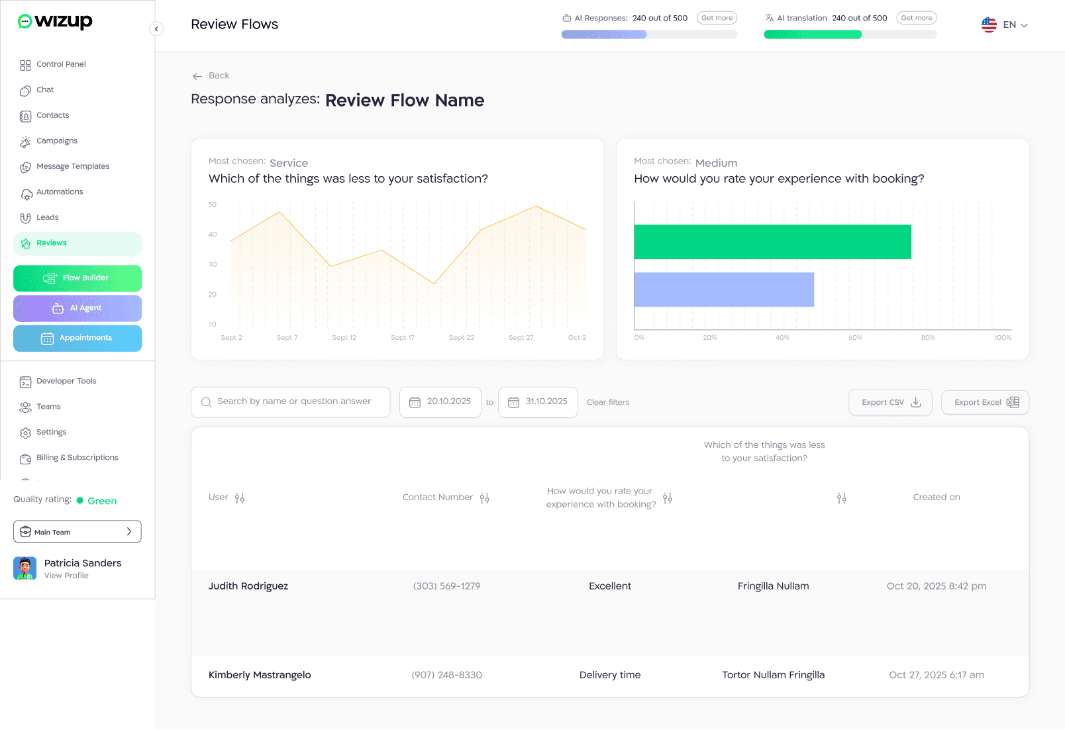Click the Delivery time cell
This screenshot has height=730, width=1065.
pyautogui.click(x=610, y=675)
